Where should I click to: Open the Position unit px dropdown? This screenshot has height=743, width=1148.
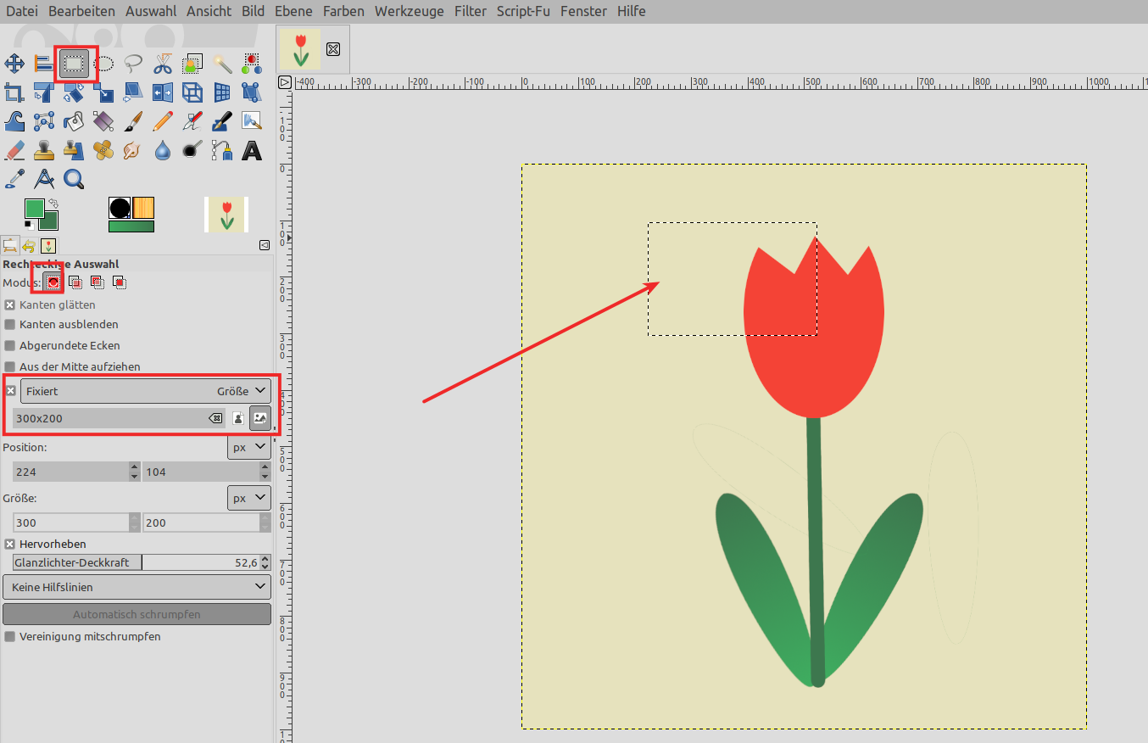point(249,447)
